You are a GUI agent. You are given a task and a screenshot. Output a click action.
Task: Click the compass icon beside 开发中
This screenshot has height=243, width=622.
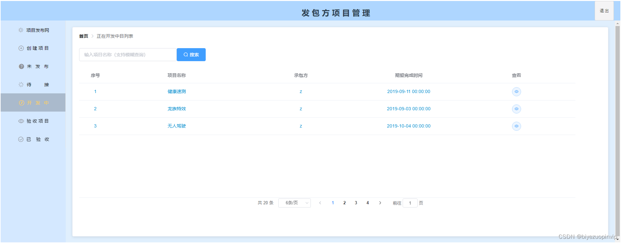[x=21, y=103]
